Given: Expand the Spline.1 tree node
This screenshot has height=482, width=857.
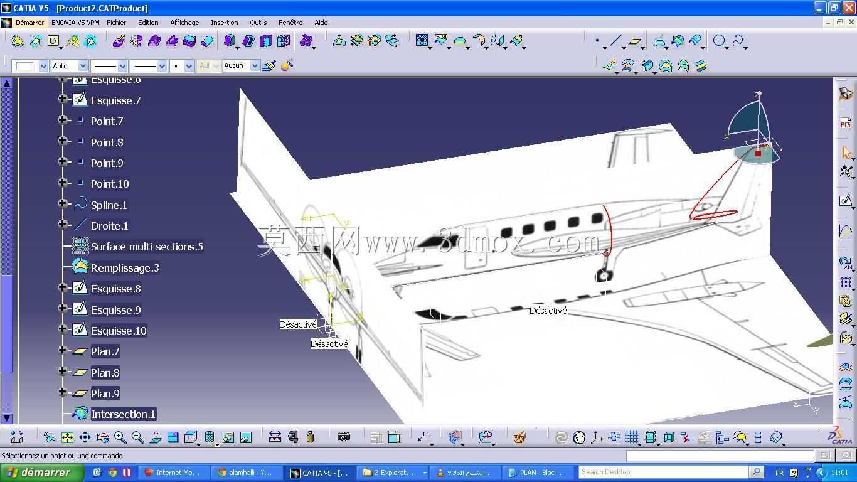Looking at the screenshot, I should pos(63,203).
